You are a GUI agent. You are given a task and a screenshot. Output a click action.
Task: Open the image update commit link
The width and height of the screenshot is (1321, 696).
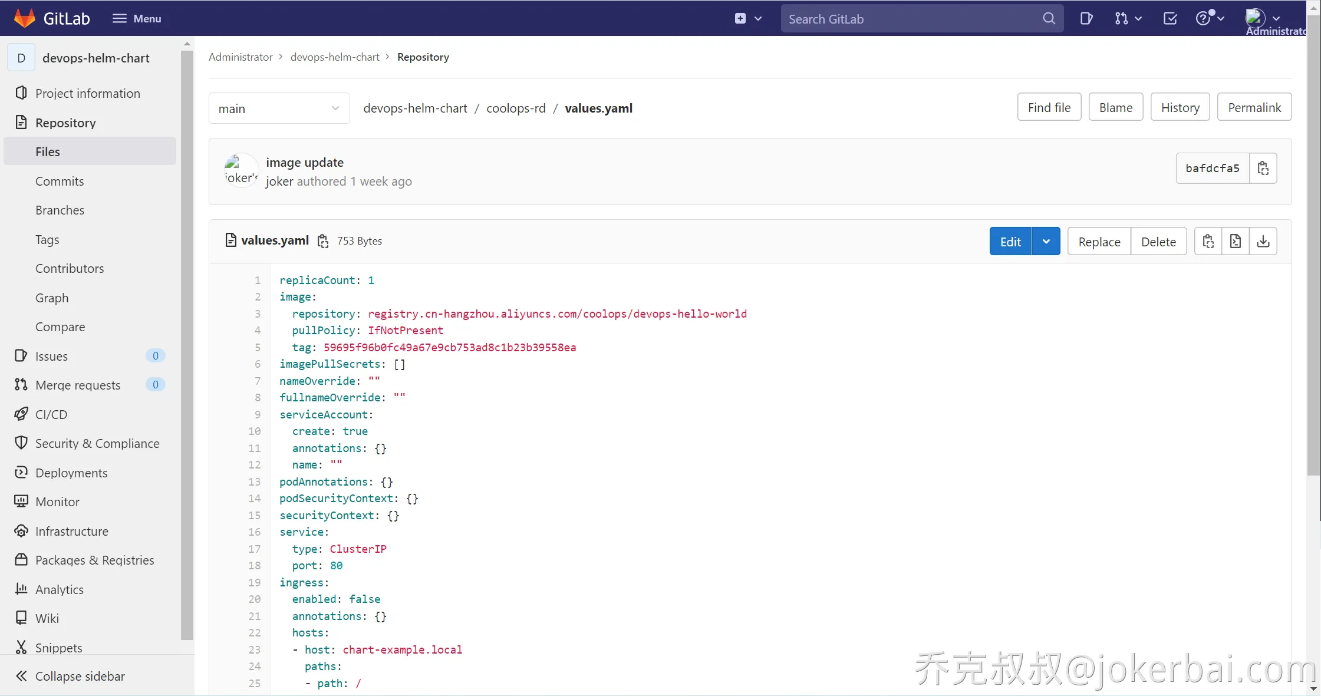(305, 162)
